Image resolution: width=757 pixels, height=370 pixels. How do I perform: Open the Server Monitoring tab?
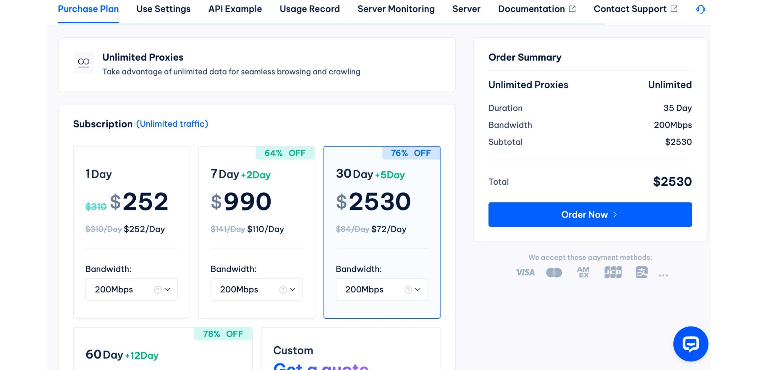[396, 9]
